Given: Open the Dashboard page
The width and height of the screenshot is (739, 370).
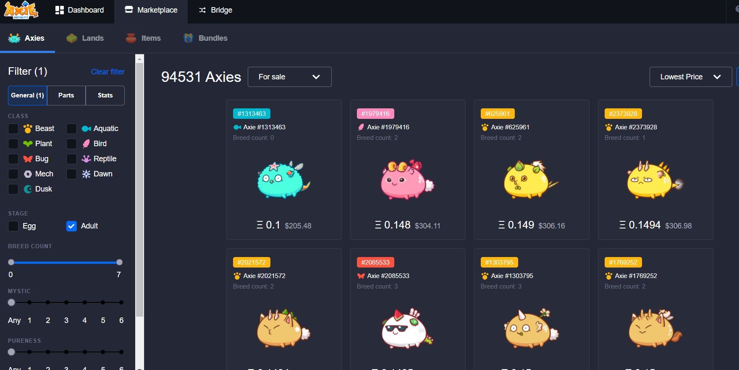Looking at the screenshot, I should tap(79, 10).
